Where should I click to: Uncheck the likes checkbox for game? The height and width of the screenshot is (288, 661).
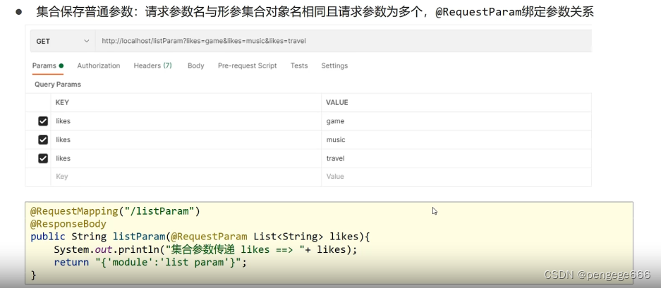[x=43, y=121]
